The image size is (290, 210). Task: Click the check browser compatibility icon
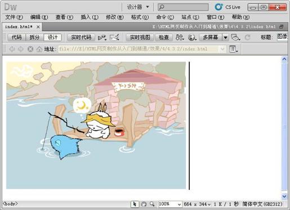(102, 38)
